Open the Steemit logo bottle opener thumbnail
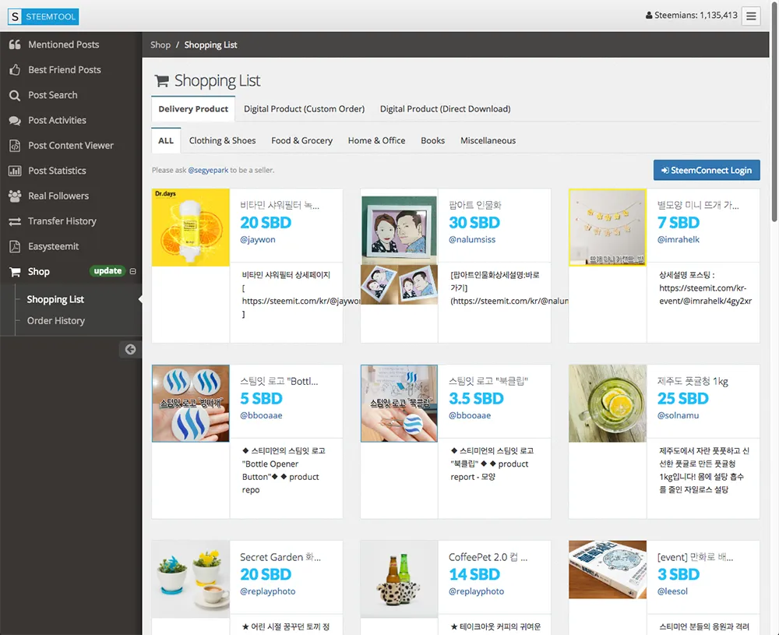779x635 pixels. pos(191,404)
